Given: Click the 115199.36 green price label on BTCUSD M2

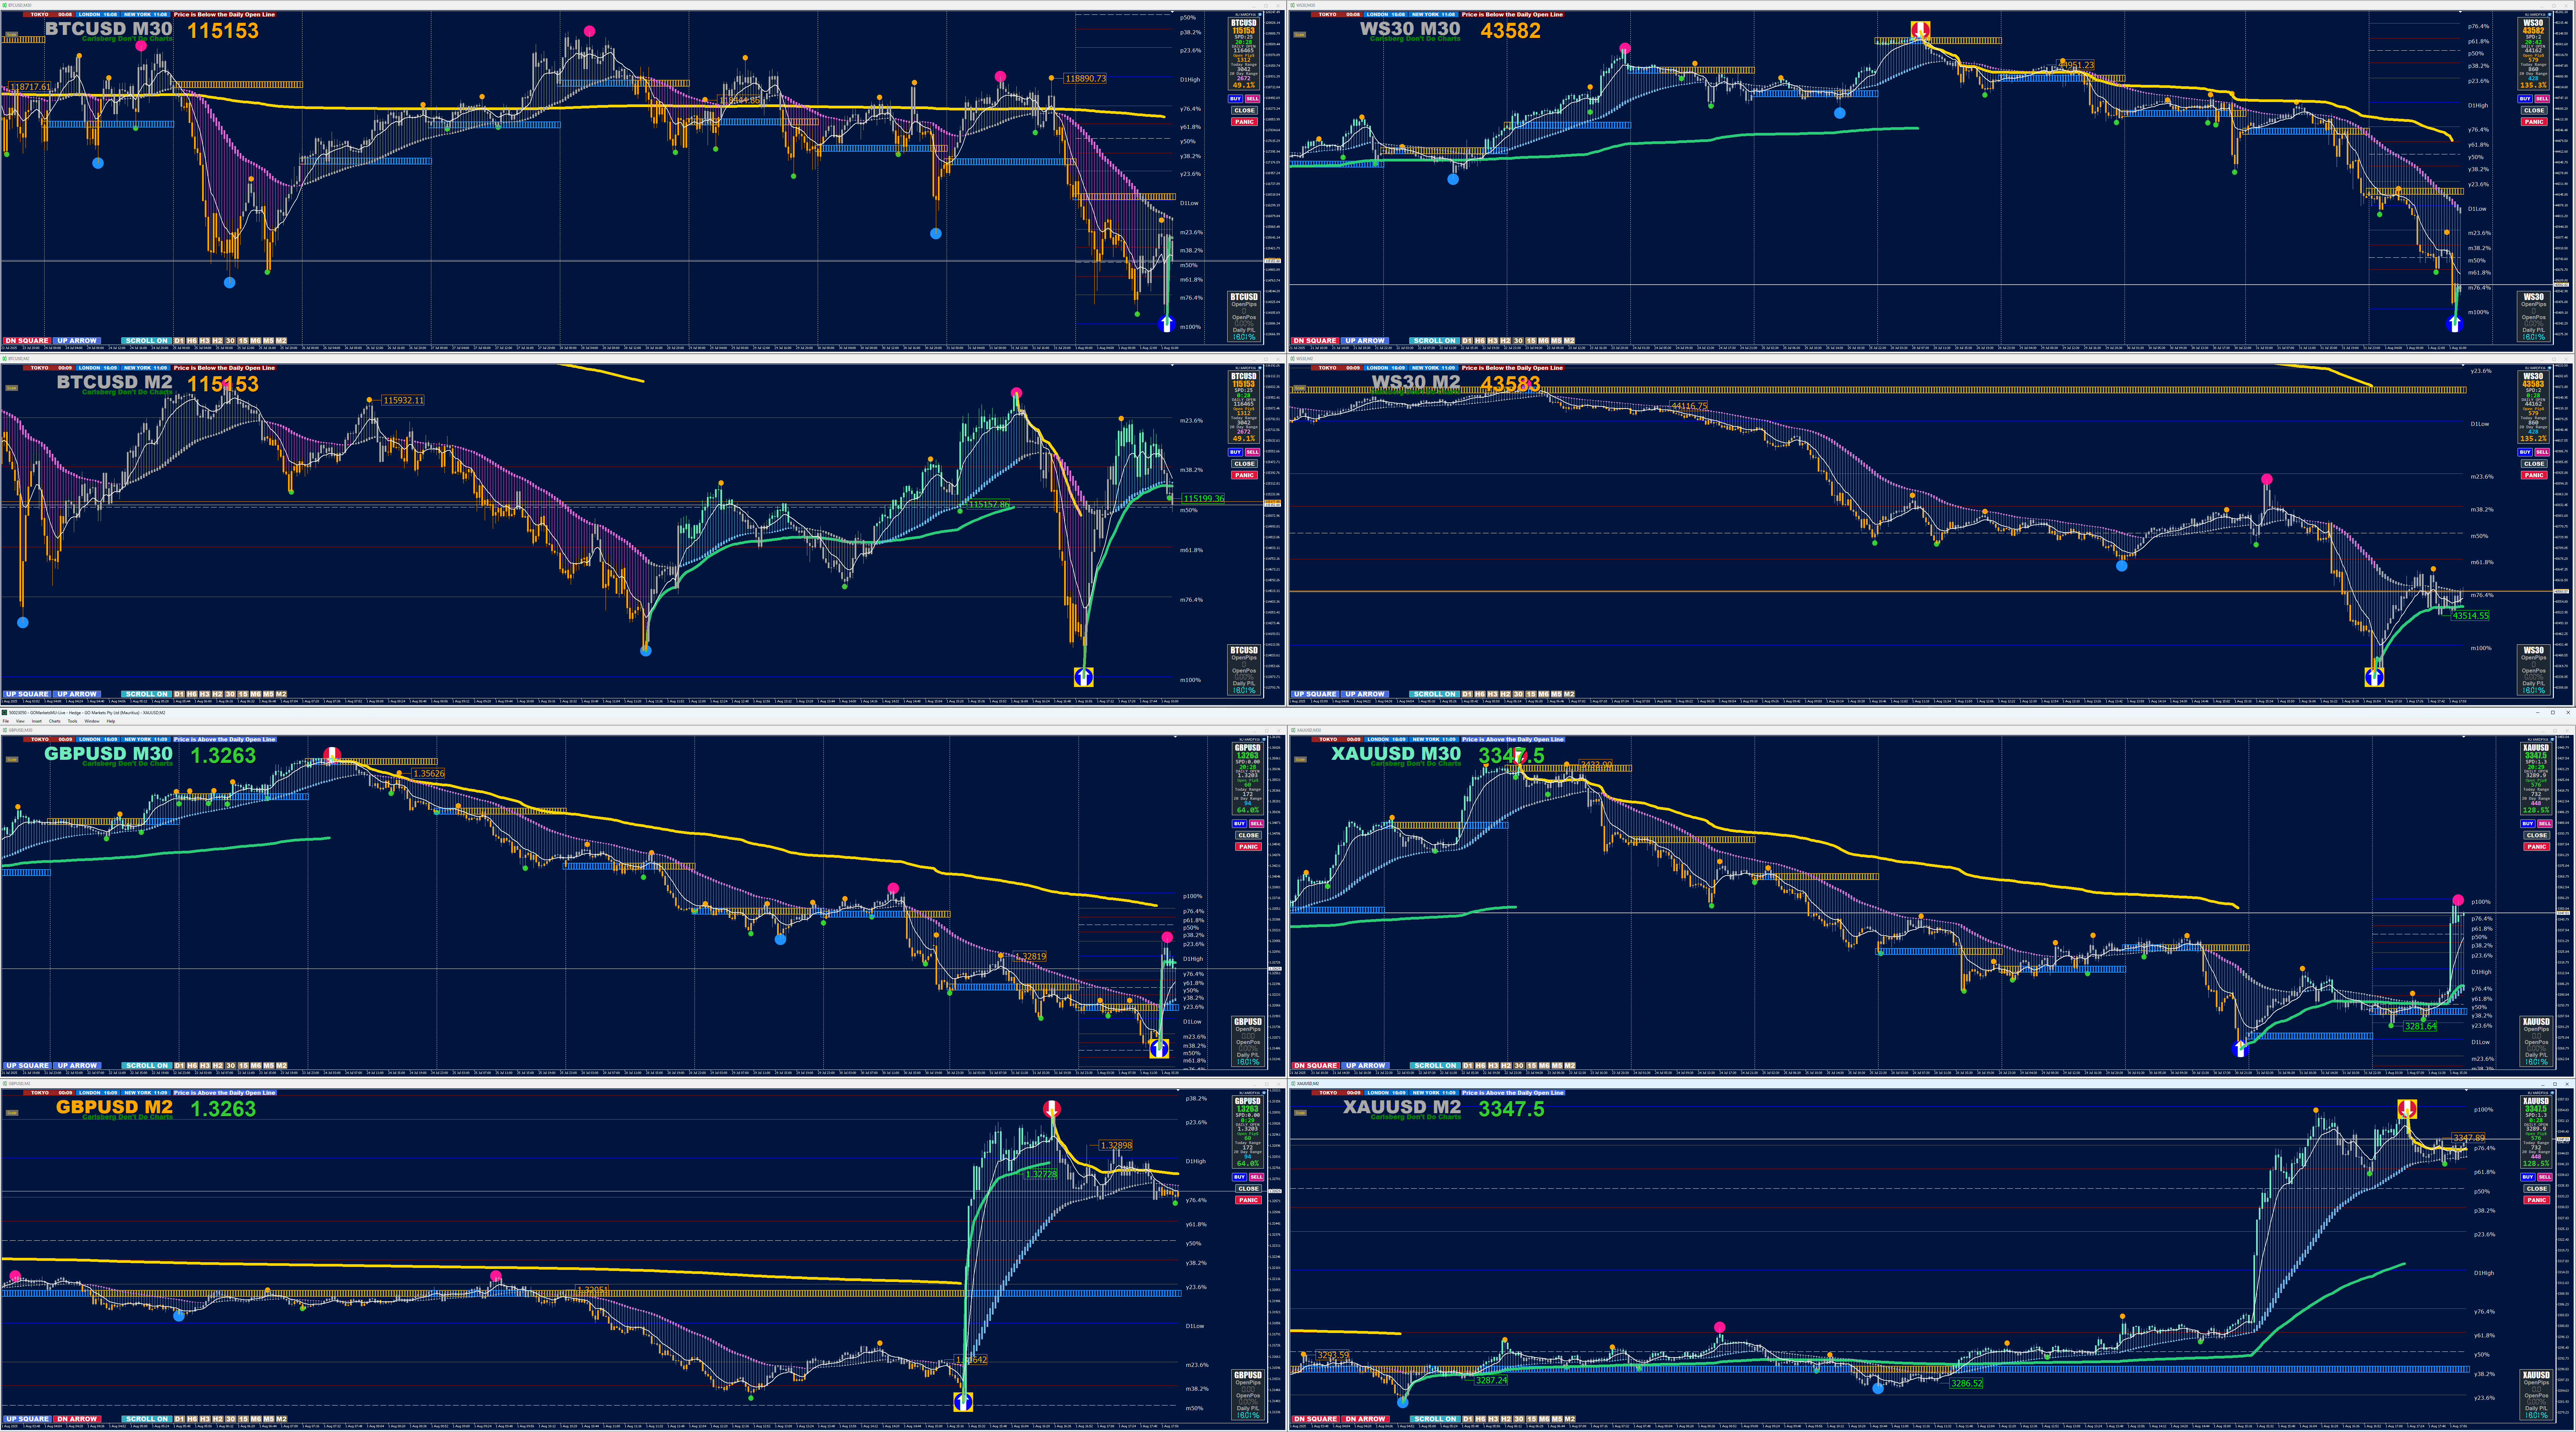Looking at the screenshot, I should (1203, 498).
